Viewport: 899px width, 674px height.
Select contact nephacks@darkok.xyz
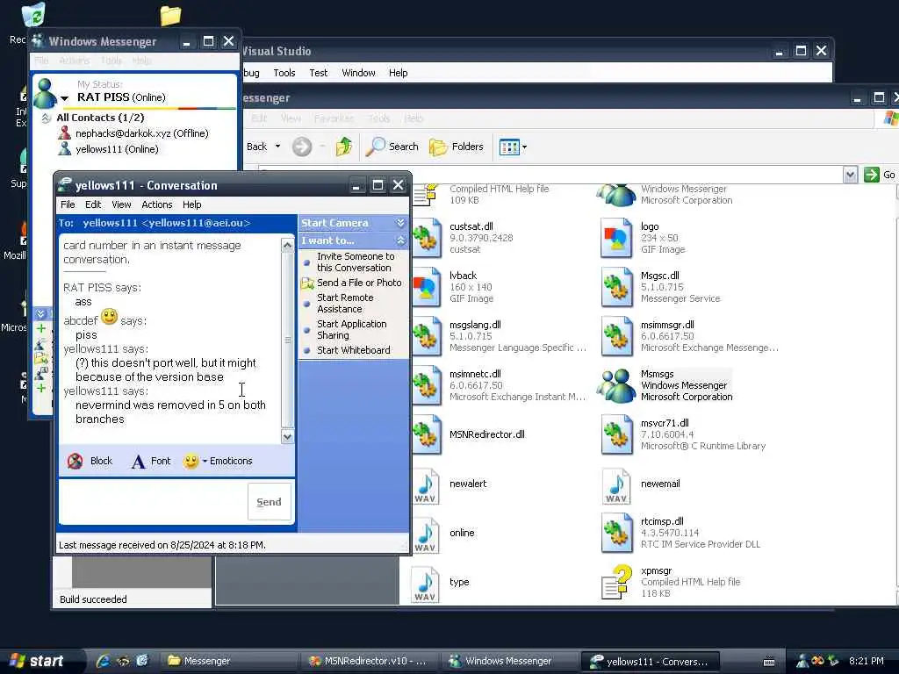pyautogui.click(x=141, y=133)
